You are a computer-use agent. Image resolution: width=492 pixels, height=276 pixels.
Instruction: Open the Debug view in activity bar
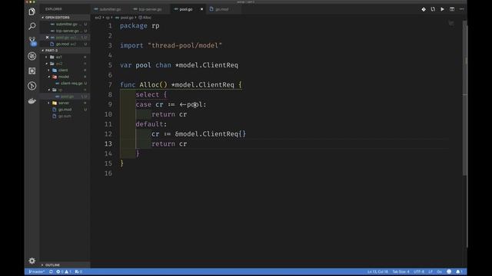pos(32,56)
